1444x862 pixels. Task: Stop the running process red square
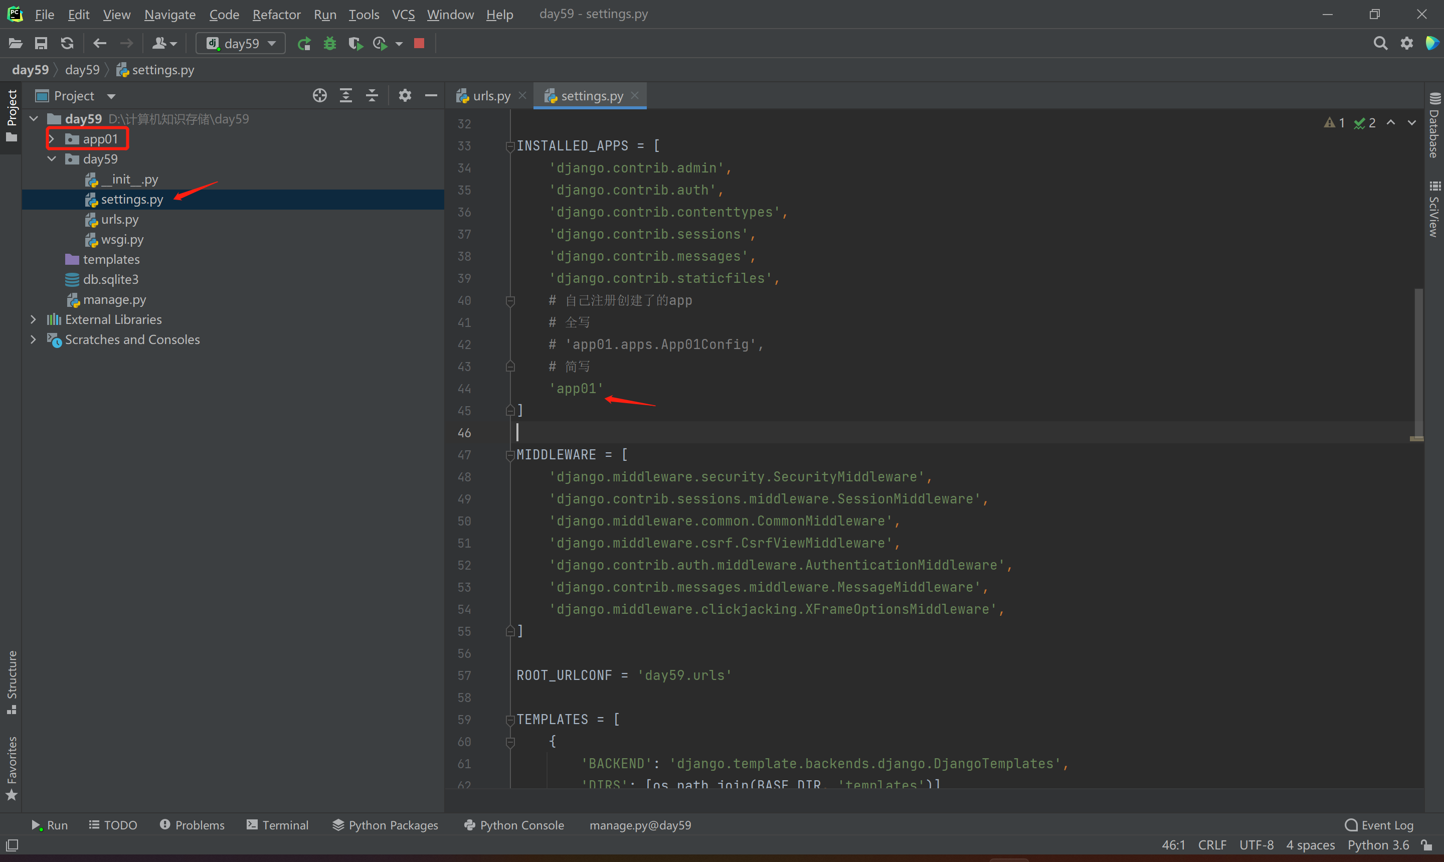419,44
